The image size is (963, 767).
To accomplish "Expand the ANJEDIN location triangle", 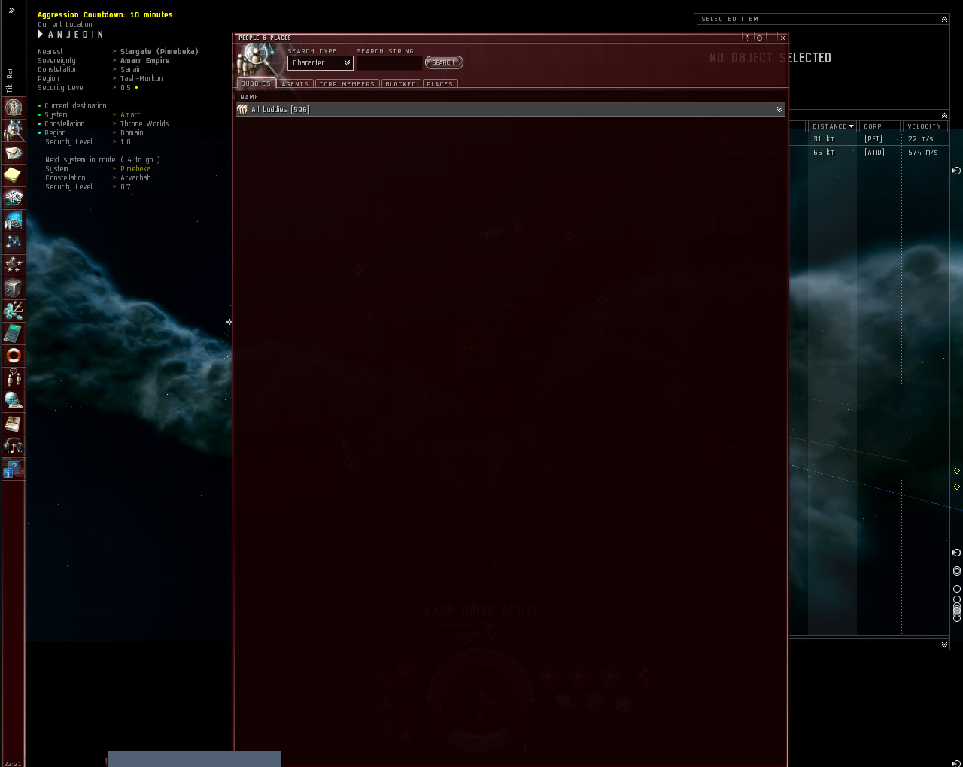I will (x=41, y=35).
